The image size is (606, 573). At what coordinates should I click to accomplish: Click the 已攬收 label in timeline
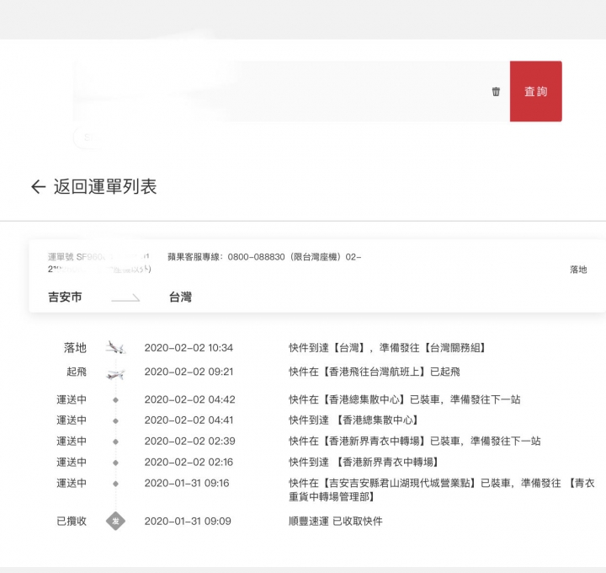coord(72,521)
